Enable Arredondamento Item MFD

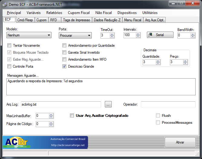point(64,59)
